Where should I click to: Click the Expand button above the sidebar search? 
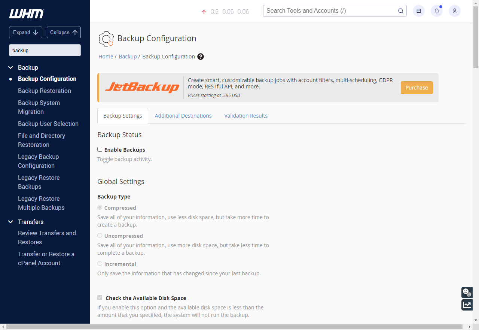point(25,32)
